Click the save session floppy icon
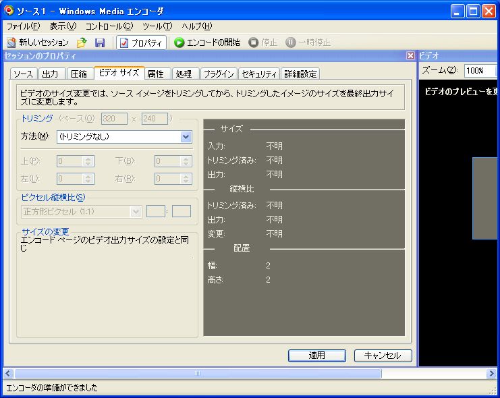The image size is (500, 398). click(x=100, y=42)
